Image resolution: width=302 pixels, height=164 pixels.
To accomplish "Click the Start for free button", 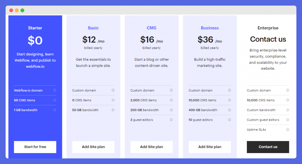I will (x=35, y=147).
